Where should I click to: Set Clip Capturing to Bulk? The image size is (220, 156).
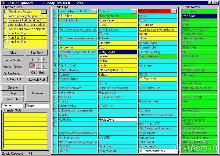pos(42,73)
